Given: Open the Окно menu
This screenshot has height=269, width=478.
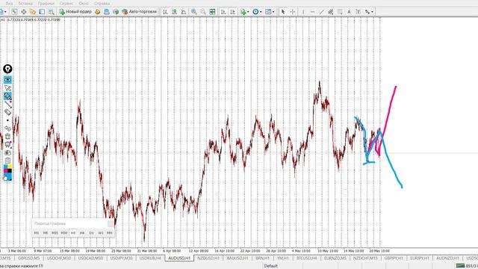Looking at the screenshot, I should click(83, 3).
